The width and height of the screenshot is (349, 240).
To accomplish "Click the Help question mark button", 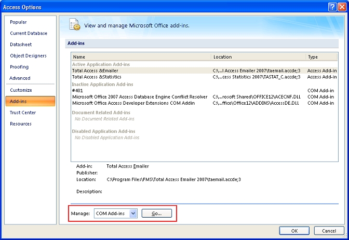I will tap(332, 7).
